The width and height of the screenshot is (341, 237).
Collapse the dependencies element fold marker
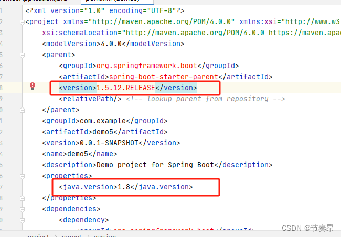[22, 209]
